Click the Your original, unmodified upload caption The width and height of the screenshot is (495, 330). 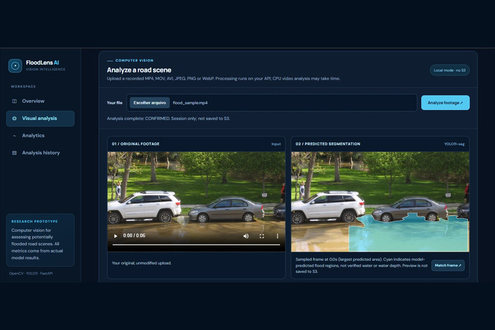[x=141, y=263]
